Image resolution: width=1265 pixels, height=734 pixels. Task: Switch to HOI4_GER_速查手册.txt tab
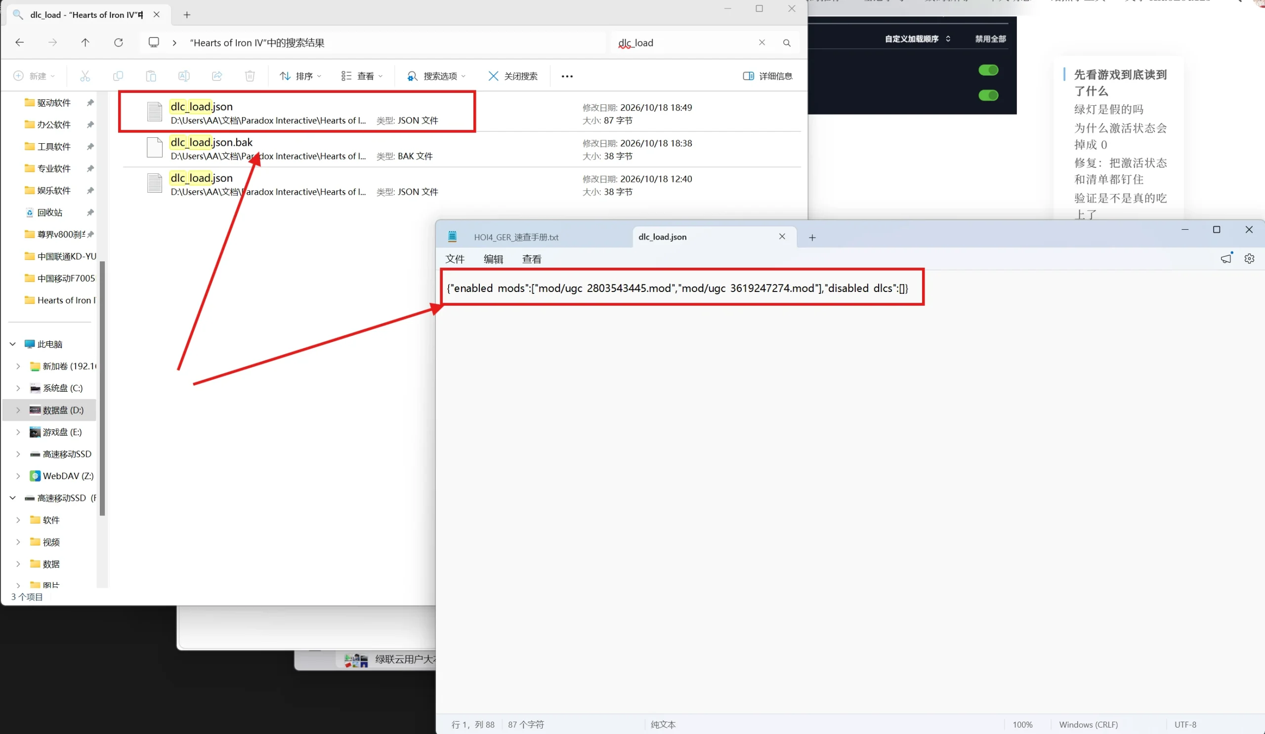tap(534, 237)
